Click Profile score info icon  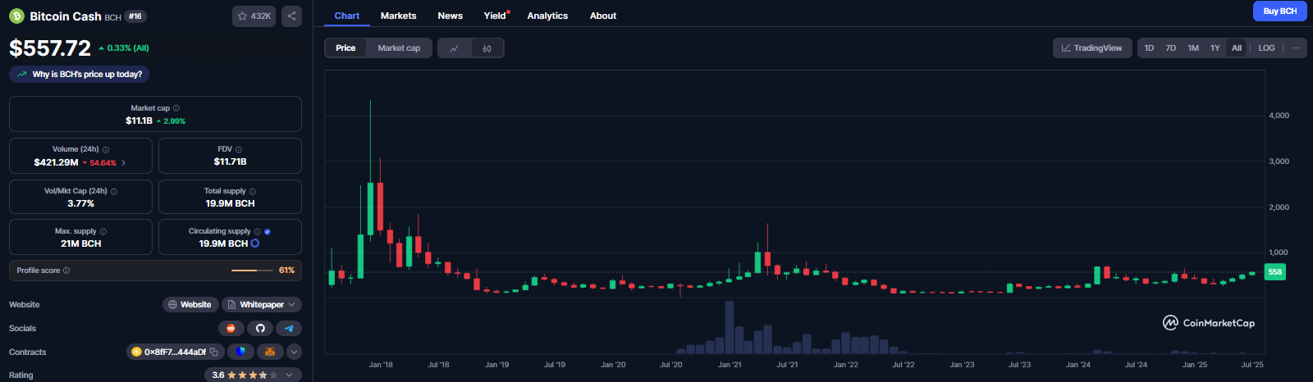tap(66, 271)
